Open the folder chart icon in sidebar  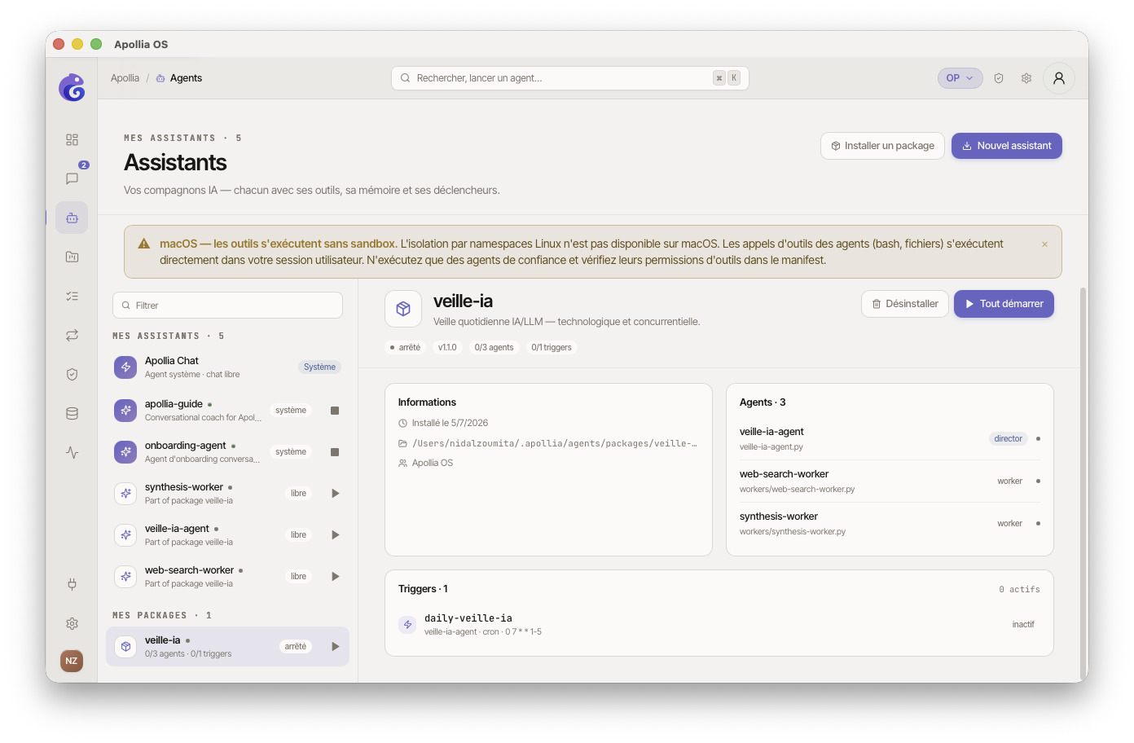72,257
